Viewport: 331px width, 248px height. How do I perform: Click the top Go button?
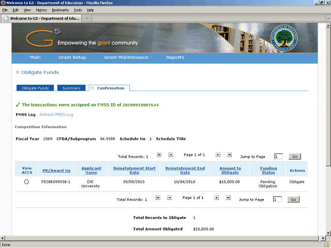pyautogui.click(x=295, y=157)
